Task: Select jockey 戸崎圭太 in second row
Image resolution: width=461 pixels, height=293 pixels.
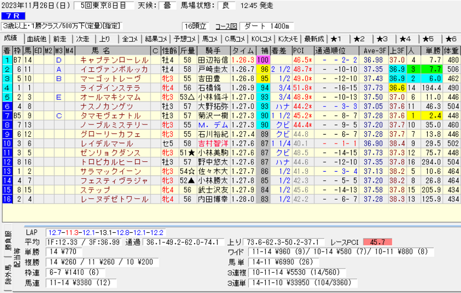Action: coord(212,69)
